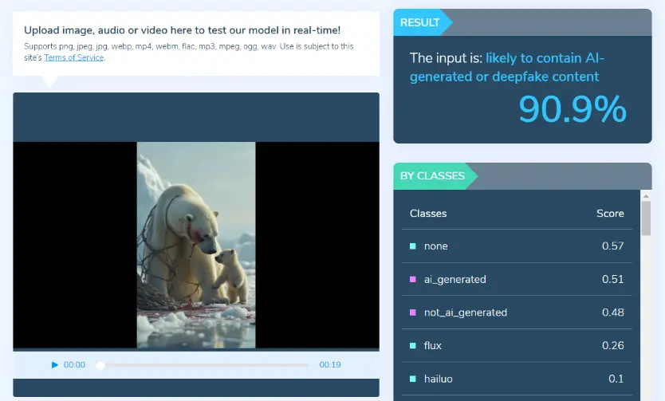
Task: Click the 'The input is:' label
Action: coord(447,58)
